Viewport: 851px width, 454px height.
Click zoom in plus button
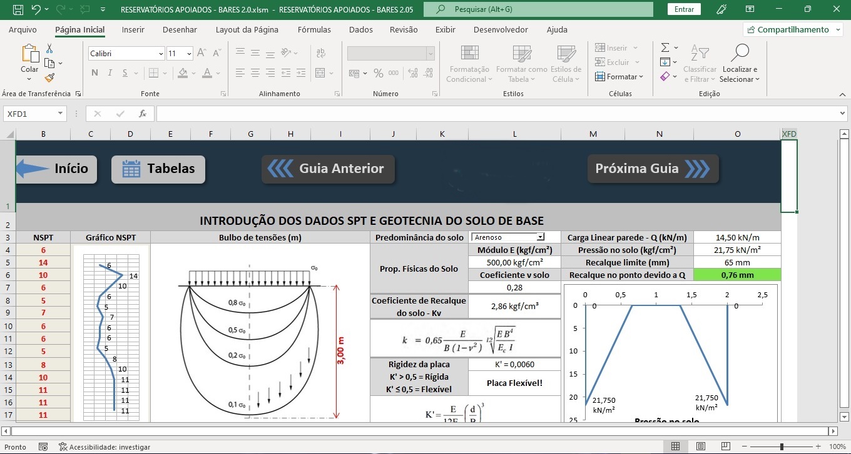818,447
